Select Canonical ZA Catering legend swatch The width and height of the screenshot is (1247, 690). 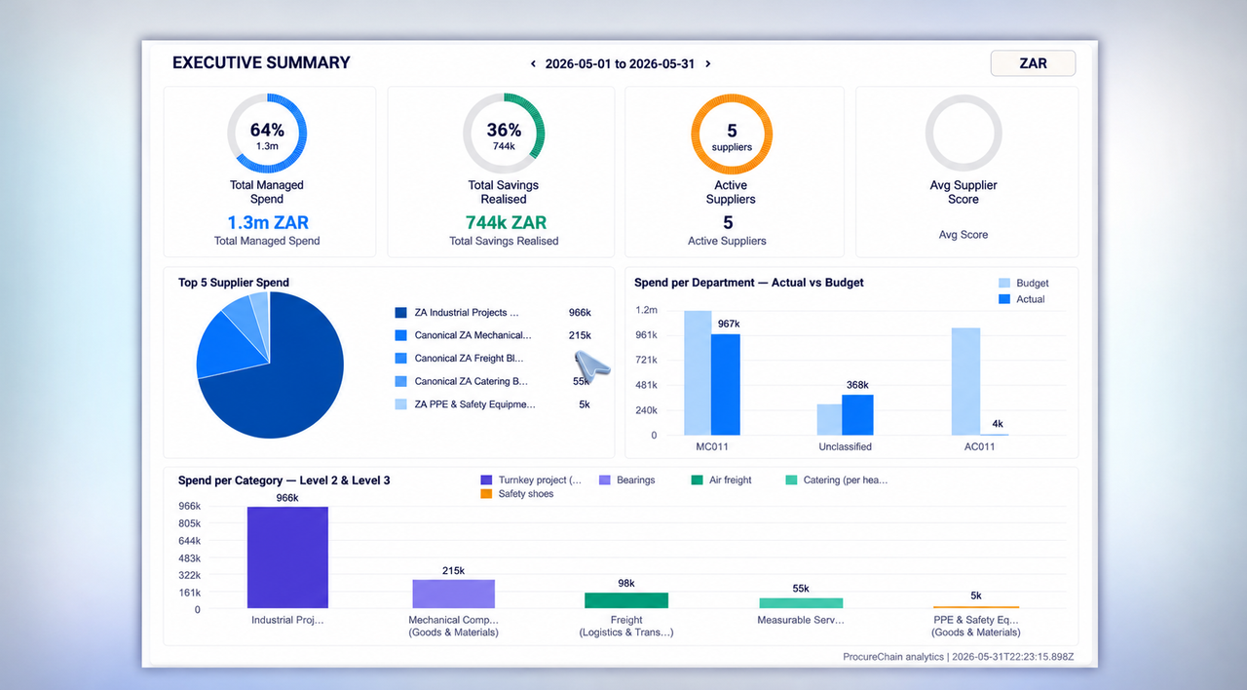click(x=400, y=381)
